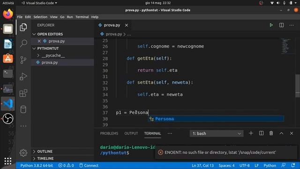
Task: Open the Manage gear menu
Action: pyautogui.click(x=23, y=153)
